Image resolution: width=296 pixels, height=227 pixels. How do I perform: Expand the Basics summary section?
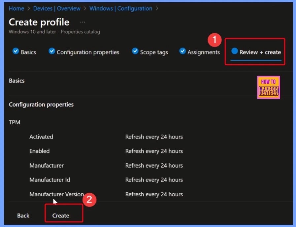coord(17,81)
